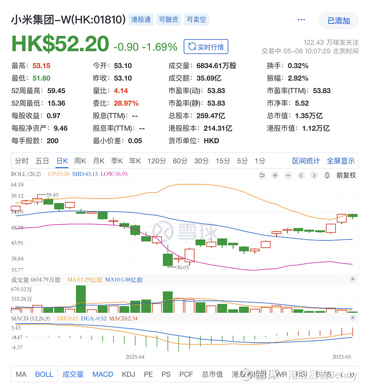Open mobile view via the phone icon
368x386 pixels.
click(x=326, y=175)
